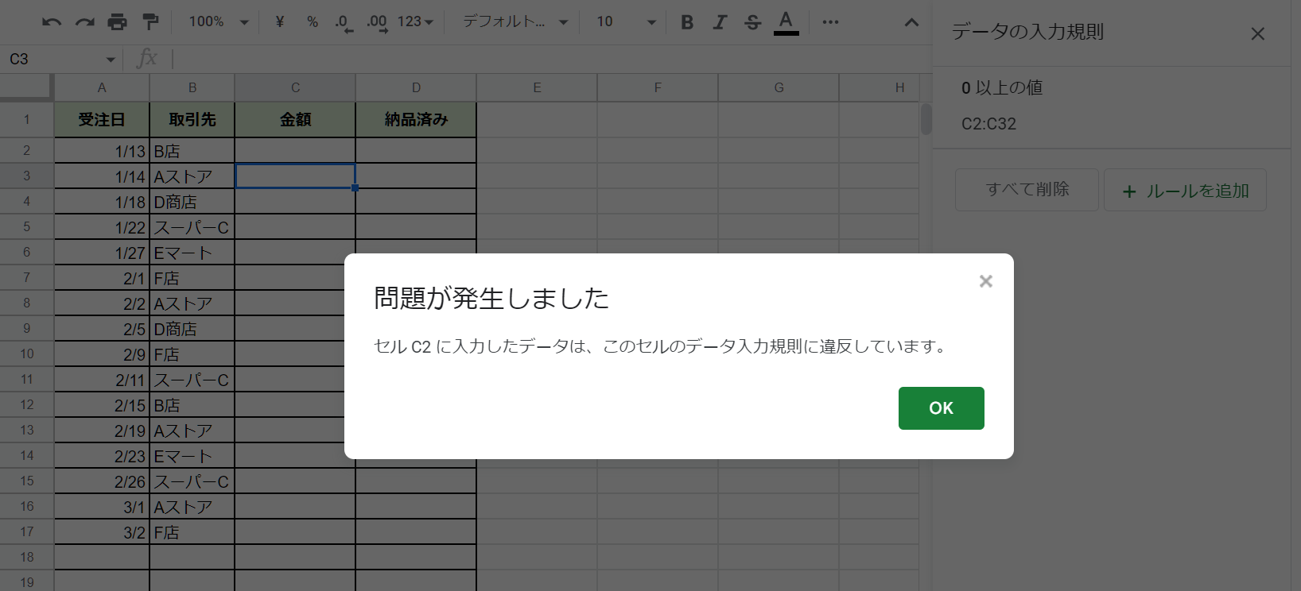Select the active cell C3
Image resolution: width=1301 pixels, height=591 pixels.
295,176
